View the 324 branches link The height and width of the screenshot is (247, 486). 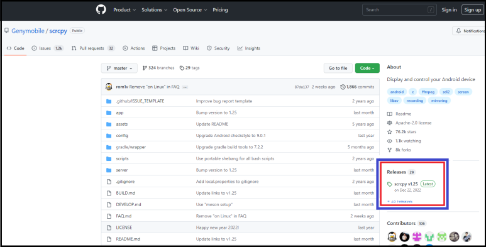pos(158,68)
